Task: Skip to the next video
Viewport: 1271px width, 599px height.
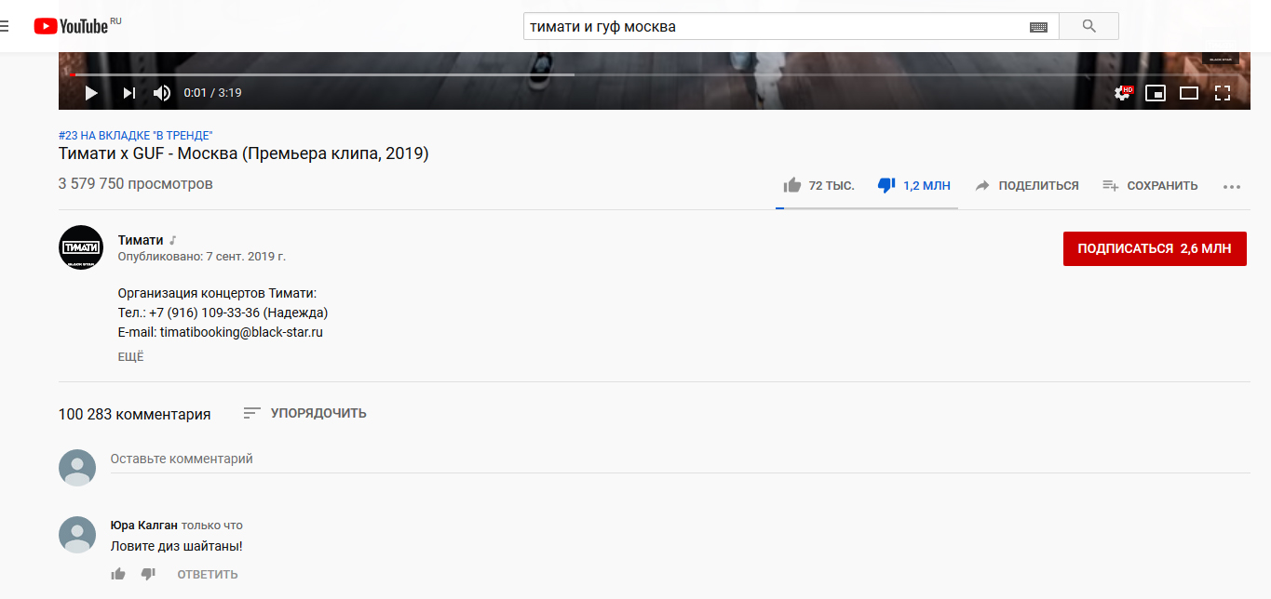Action: [x=129, y=93]
